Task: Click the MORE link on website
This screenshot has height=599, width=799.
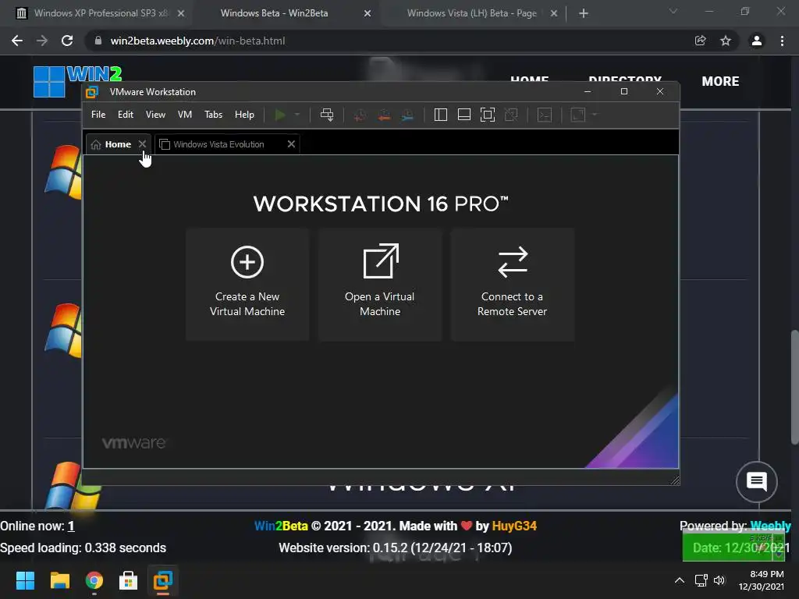Action: [720, 81]
